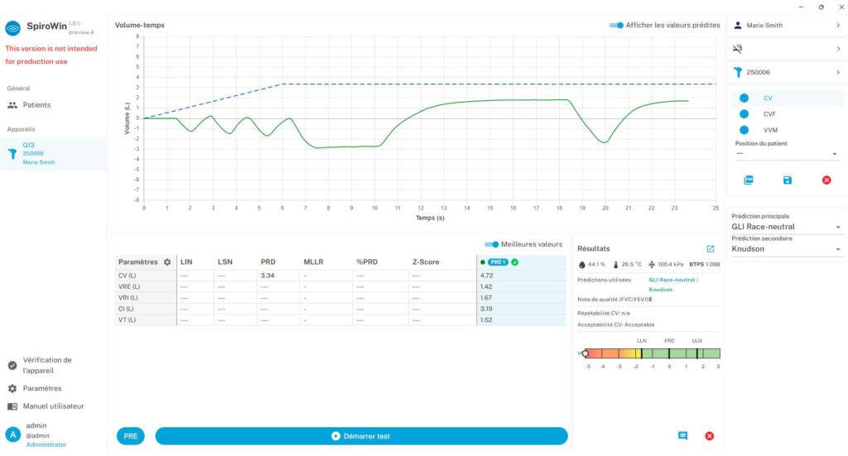Click the temperature thermometer icon
The width and height of the screenshot is (848, 456).
pyautogui.click(x=615, y=265)
